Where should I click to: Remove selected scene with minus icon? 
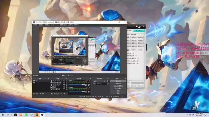[x=37, y=94]
